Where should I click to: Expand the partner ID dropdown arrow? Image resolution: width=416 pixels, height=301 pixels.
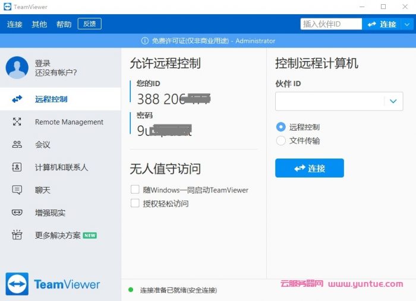click(393, 102)
